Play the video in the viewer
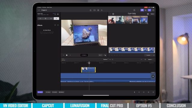 pyautogui.click(x=67, y=55)
